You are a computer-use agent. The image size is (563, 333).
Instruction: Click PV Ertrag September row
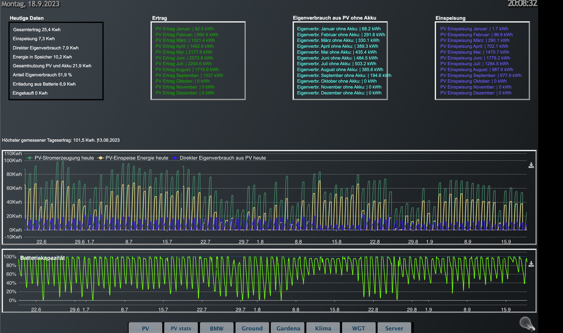[190, 75]
